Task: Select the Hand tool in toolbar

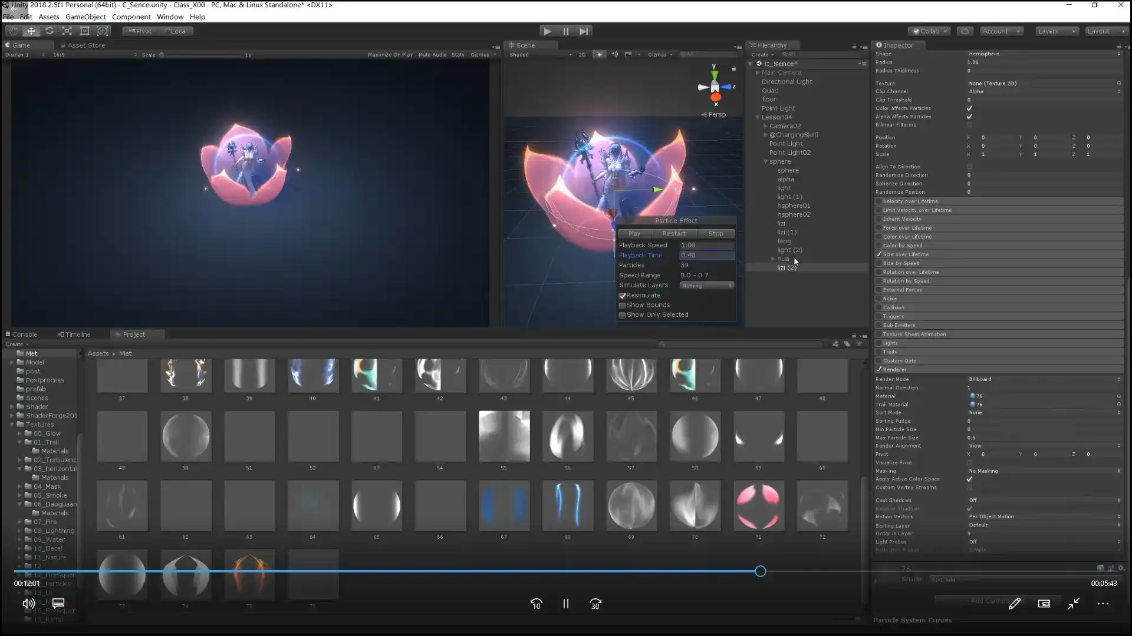Action: click(13, 31)
